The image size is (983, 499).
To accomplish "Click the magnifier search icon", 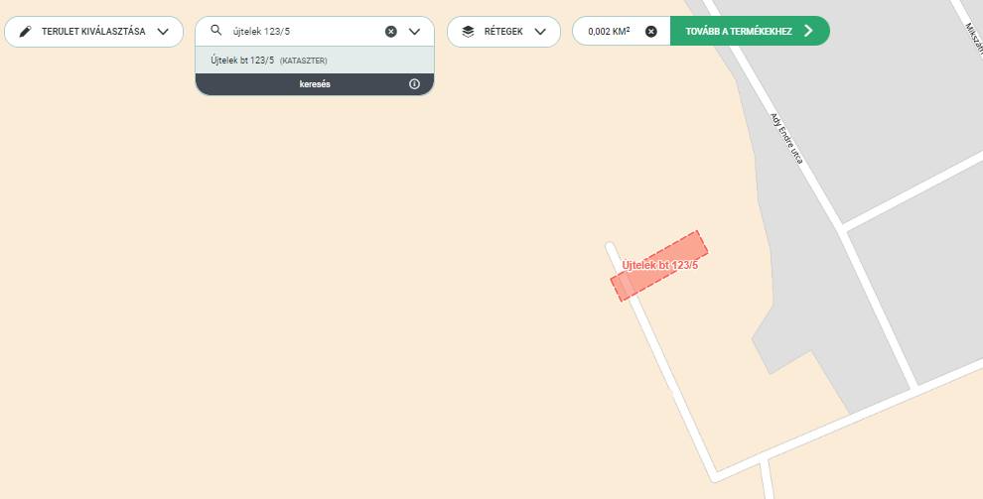I will coord(216,30).
